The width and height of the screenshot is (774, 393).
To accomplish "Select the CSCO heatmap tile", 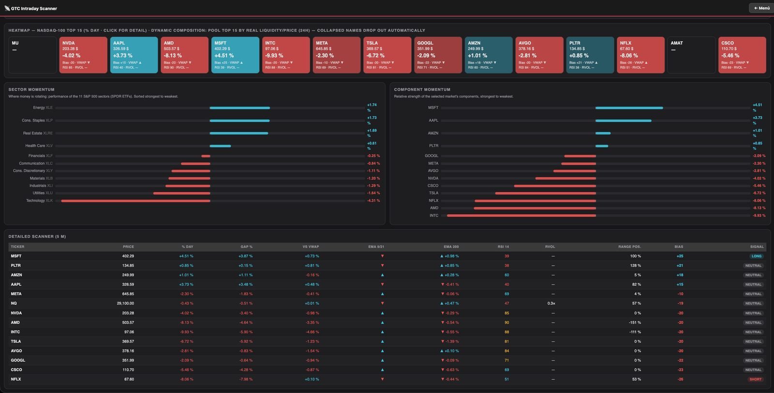I will pyautogui.click(x=742, y=55).
